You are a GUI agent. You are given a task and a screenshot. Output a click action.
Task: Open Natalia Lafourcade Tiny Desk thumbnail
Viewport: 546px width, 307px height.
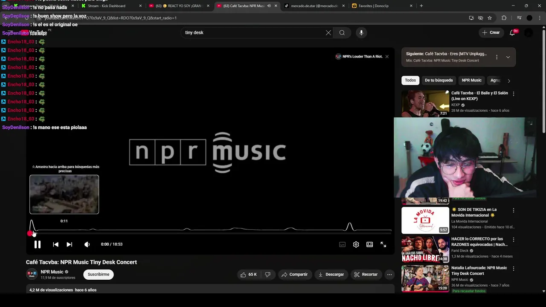coord(425,278)
